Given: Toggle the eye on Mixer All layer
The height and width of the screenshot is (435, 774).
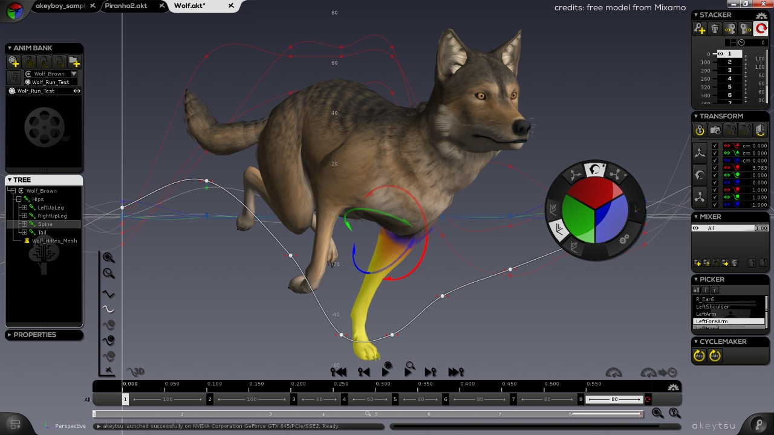Looking at the screenshot, I should click(x=696, y=228).
